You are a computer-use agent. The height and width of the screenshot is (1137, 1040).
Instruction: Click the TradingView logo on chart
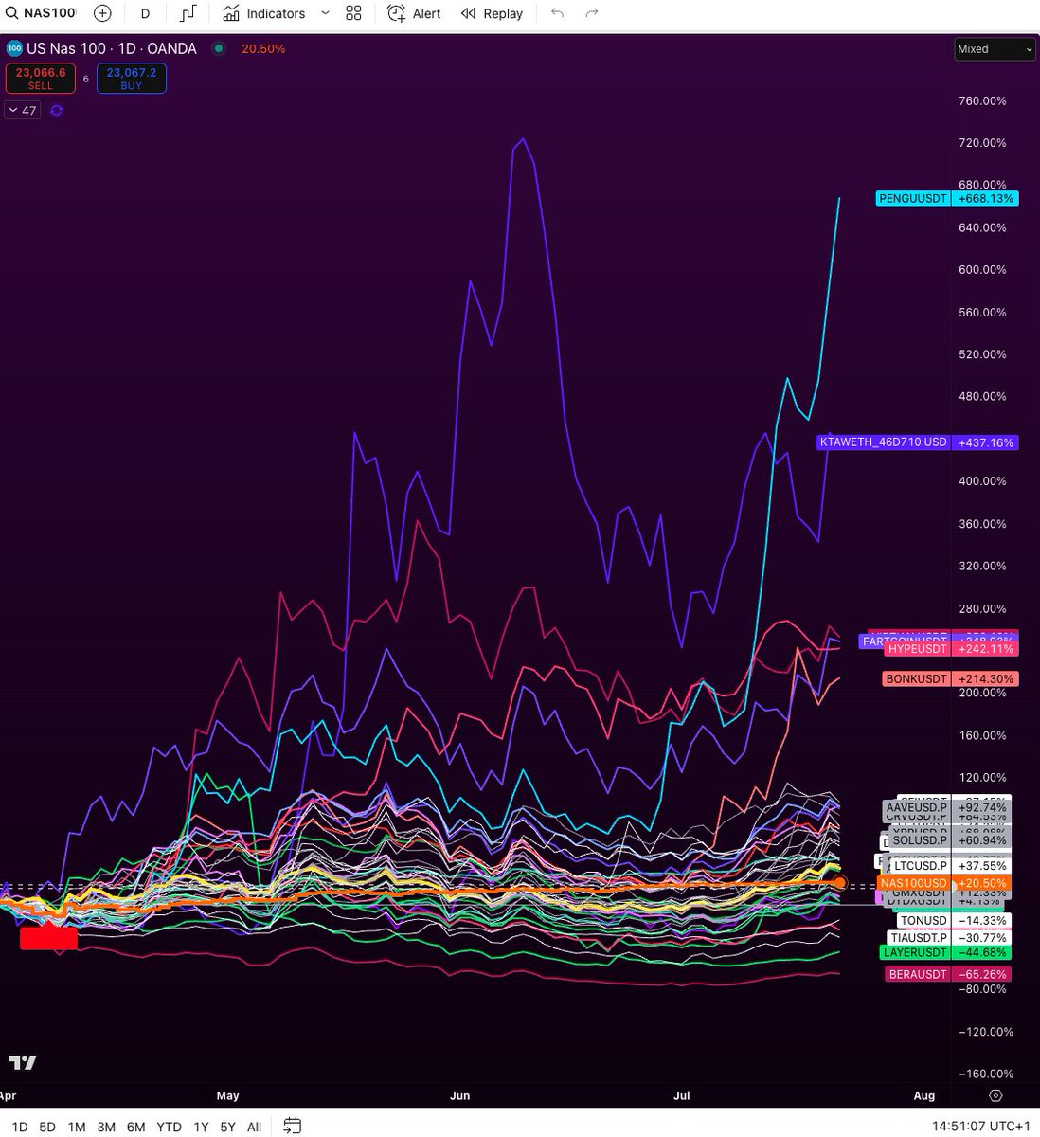tap(23, 1062)
